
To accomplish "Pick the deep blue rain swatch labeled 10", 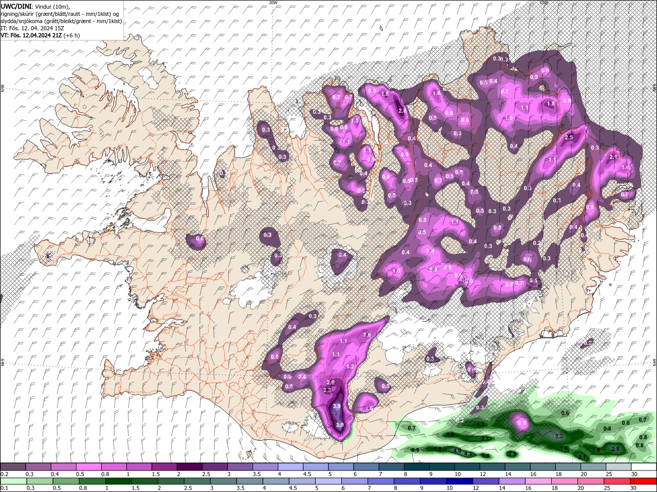I will (x=458, y=481).
